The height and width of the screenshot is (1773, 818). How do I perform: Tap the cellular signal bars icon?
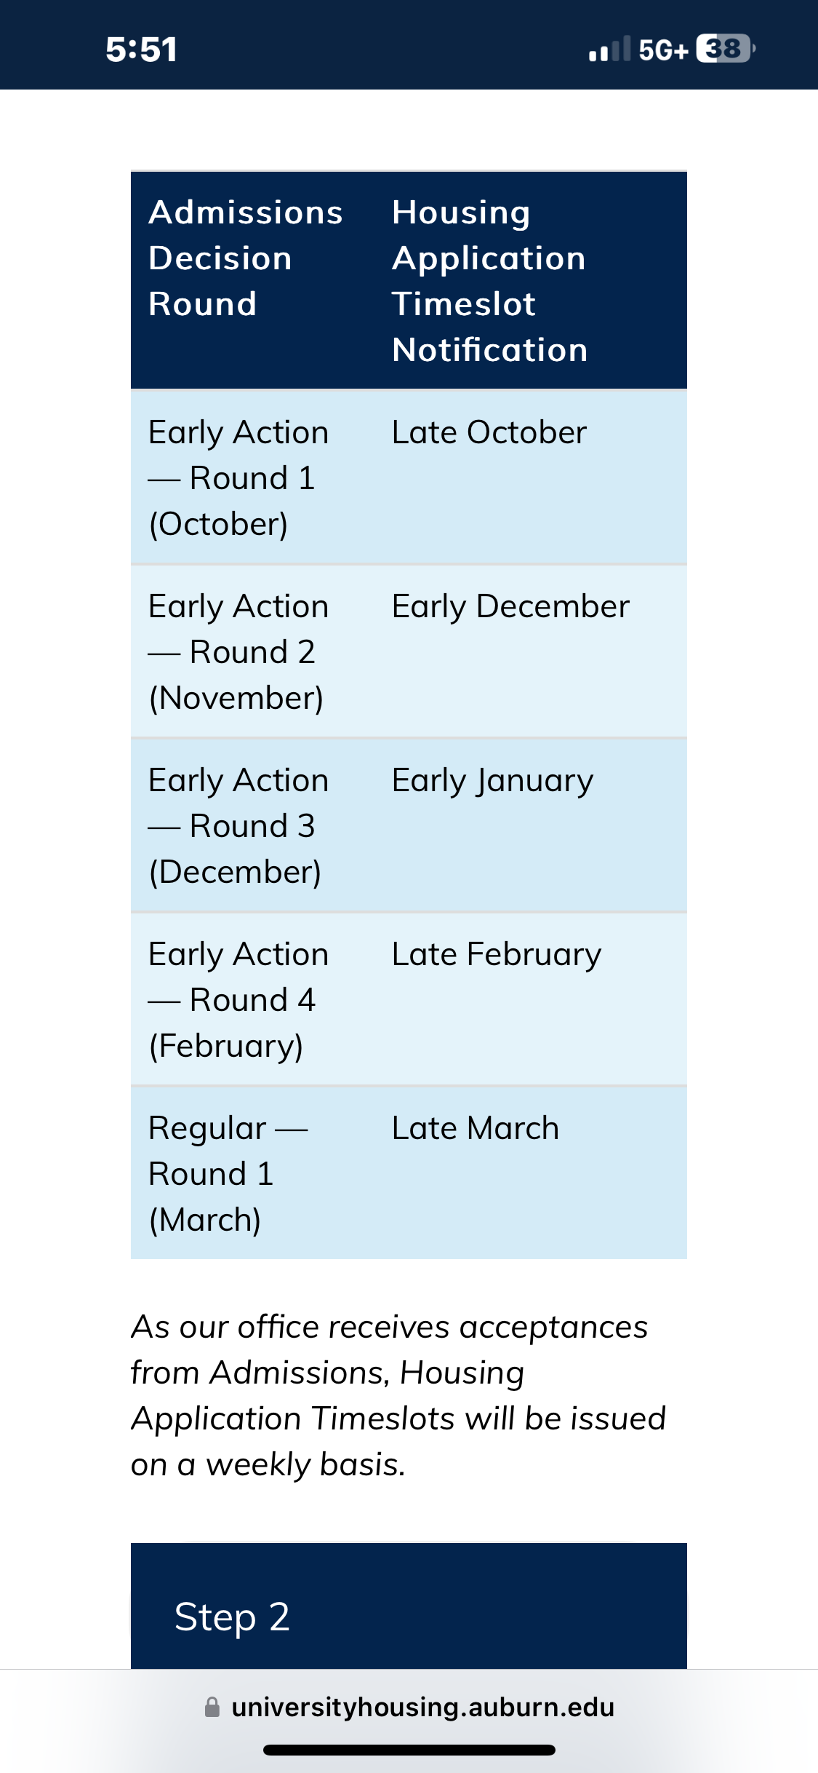609,49
